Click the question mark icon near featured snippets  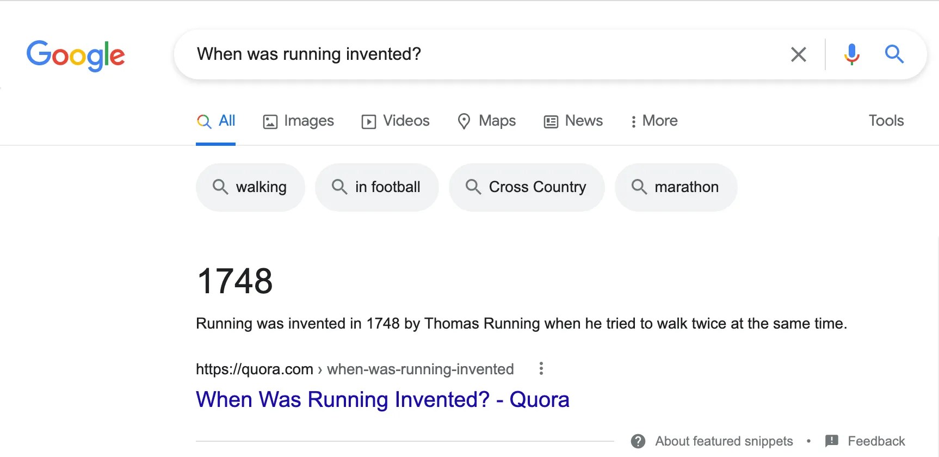point(638,441)
